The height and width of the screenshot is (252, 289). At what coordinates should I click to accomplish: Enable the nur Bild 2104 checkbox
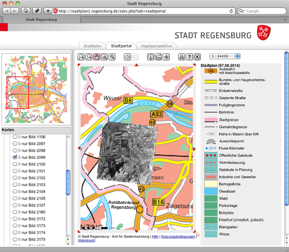[15, 191]
